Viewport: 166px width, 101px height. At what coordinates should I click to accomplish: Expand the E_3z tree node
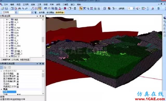(x=7, y=35)
